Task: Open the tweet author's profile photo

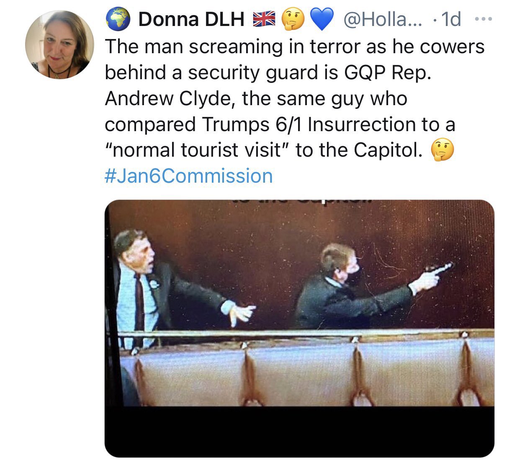Action: pyautogui.click(x=59, y=45)
